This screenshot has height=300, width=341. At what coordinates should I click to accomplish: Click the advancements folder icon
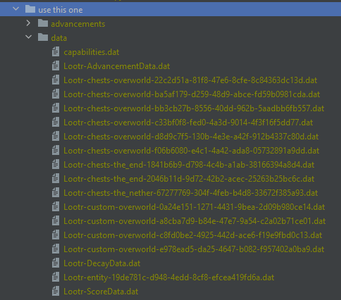(x=43, y=23)
